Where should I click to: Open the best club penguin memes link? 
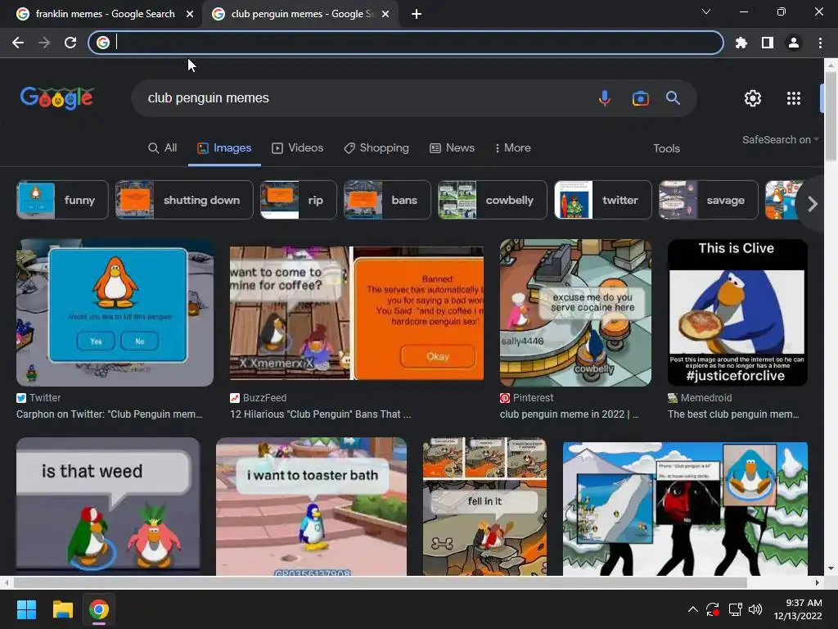[733, 414]
